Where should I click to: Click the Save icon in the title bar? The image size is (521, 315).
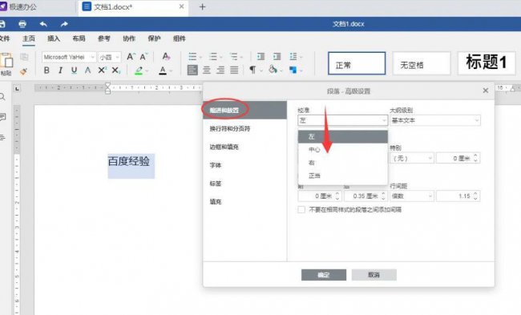(2, 24)
